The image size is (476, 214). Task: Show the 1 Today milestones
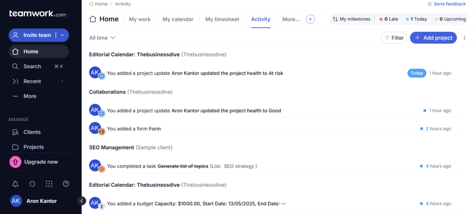point(416,19)
